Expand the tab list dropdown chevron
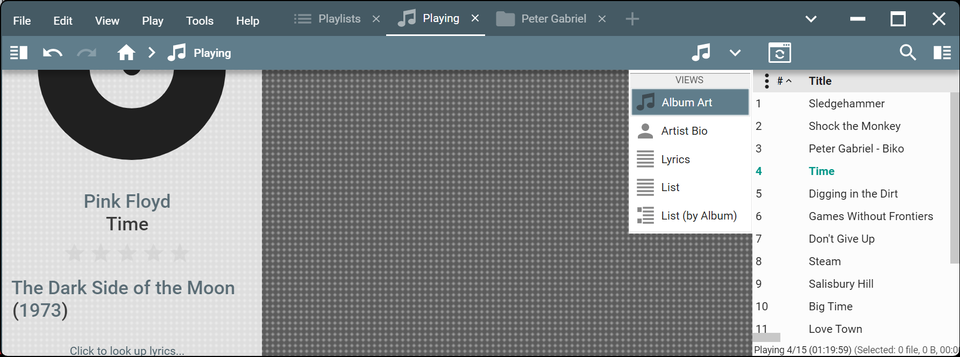960x357 pixels. (811, 19)
